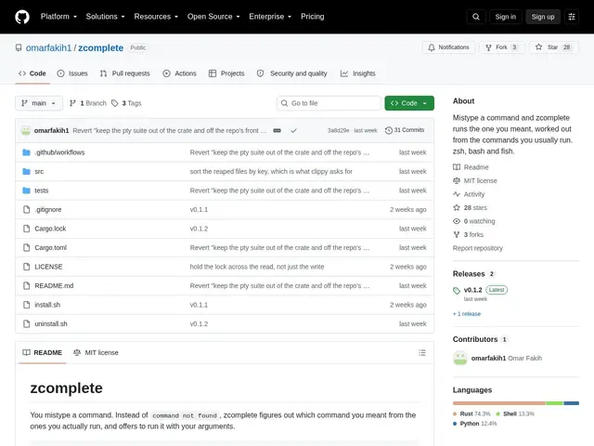Expand the Open Source menu
Viewport: 594px width, 446px height.
tap(213, 17)
